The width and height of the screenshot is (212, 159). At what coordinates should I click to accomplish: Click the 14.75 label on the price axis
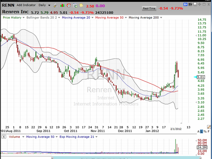click(202, 20)
